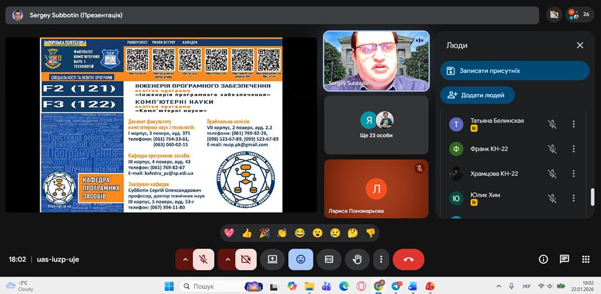Open the chat with everyone panel
The height and width of the screenshot is (294, 601).
pyautogui.click(x=564, y=259)
